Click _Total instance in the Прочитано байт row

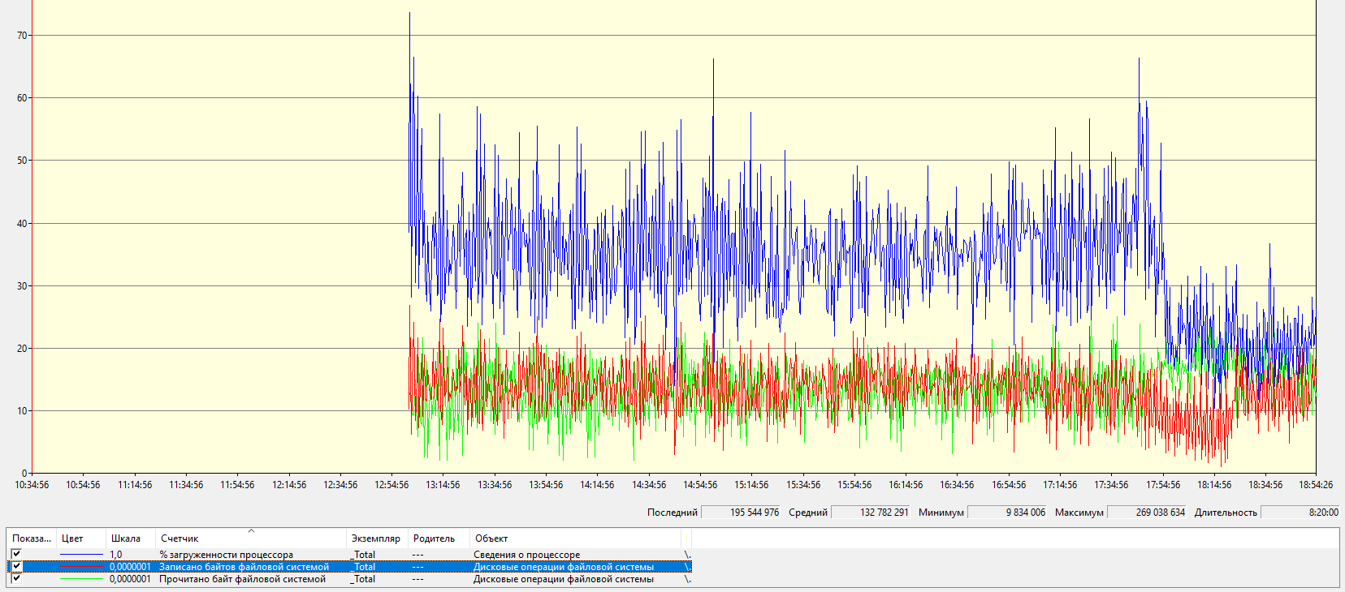click(x=363, y=579)
